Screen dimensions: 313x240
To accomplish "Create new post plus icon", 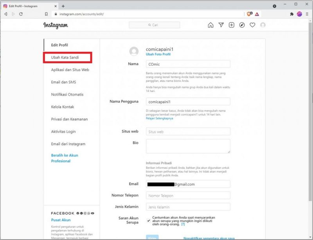I will [x=231, y=25].
